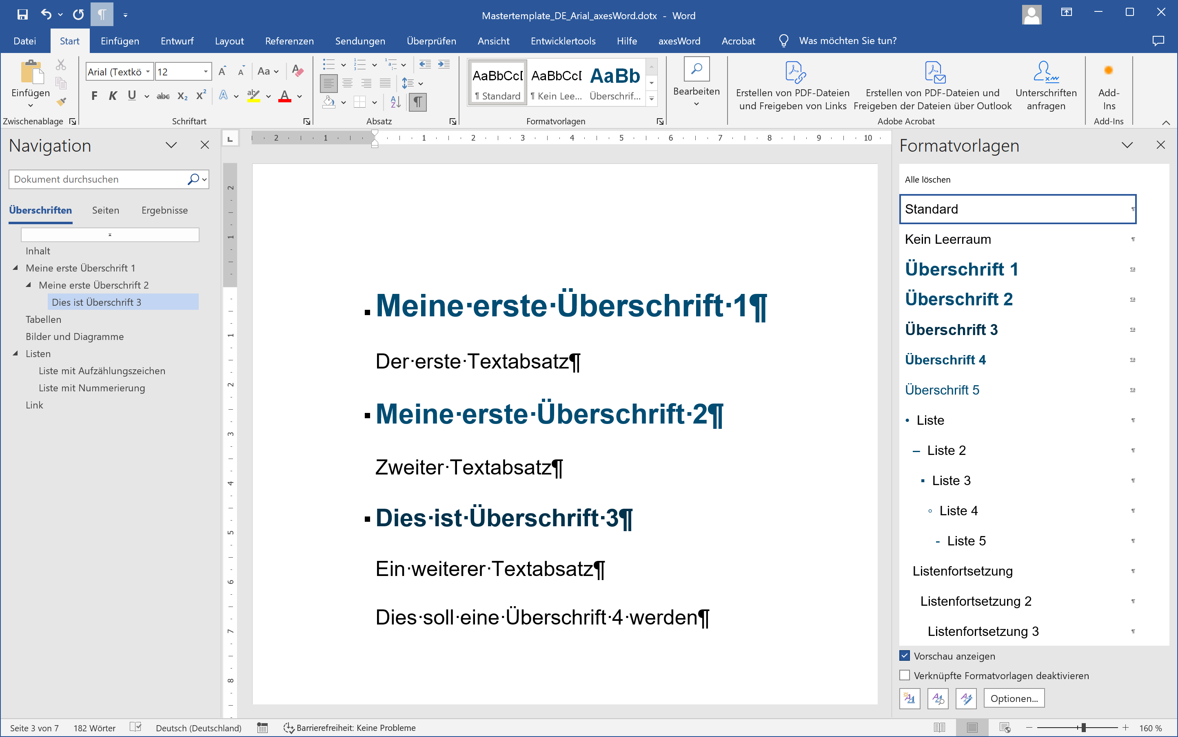Uncheck Vorschau anzeigen checkbox

pos(904,655)
